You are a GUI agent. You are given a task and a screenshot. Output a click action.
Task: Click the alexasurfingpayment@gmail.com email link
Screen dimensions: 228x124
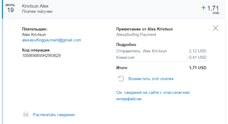(x=51, y=40)
